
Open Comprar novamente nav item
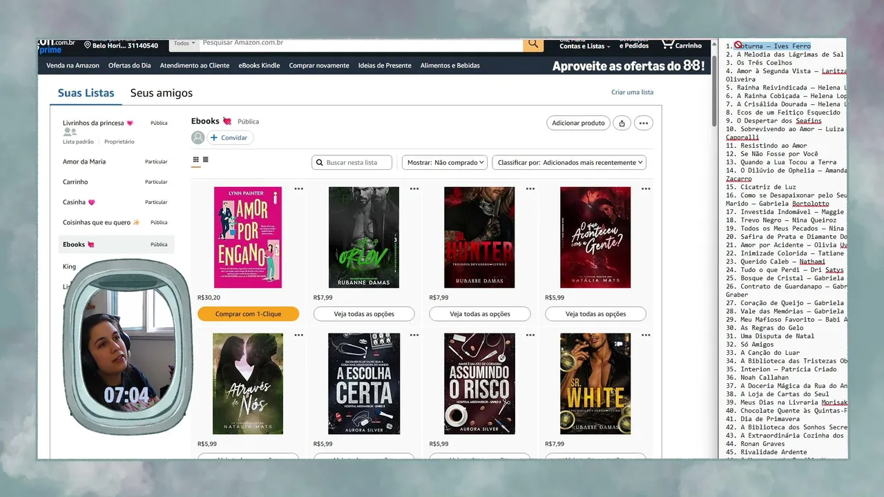[x=319, y=66]
